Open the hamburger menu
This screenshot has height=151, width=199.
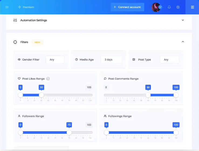(7, 7)
